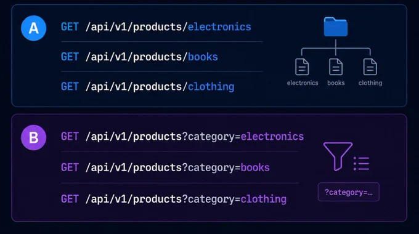Click the clothing label under the tree
This screenshot has width=419, height=234.
click(x=370, y=83)
